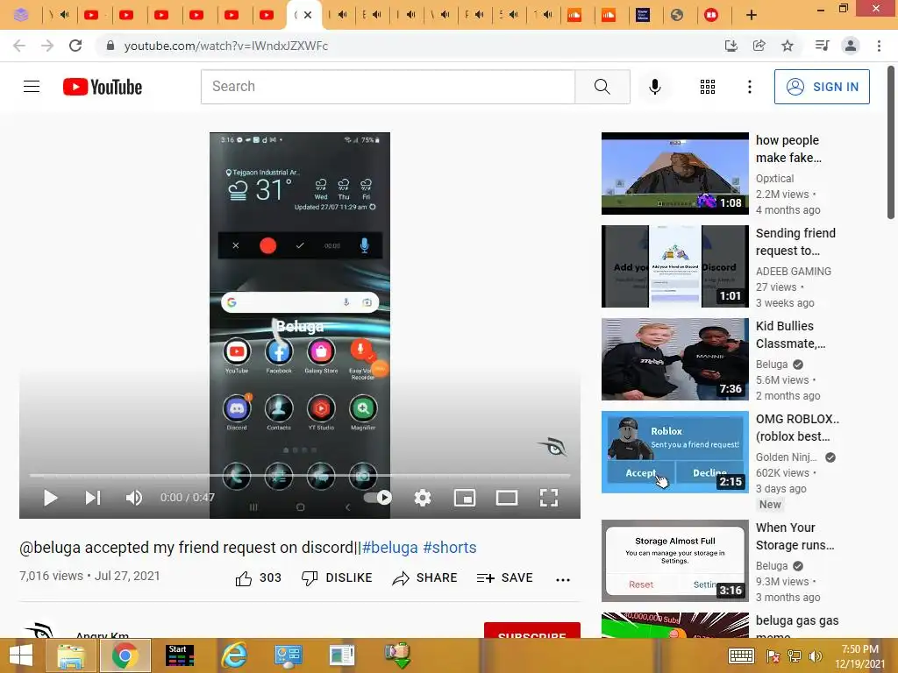This screenshot has height=673, width=898.
Task: Click the ADEEB GAMING channel name
Action: point(793,272)
